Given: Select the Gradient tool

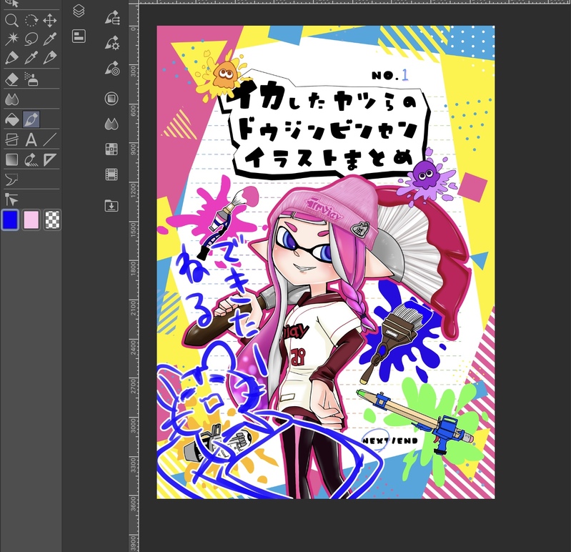Looking at the screenshot, I should pos(11,159).
